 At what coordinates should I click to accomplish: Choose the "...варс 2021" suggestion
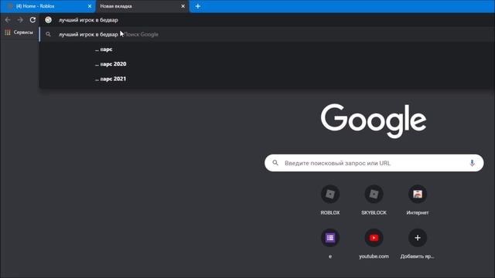[267, 79]
